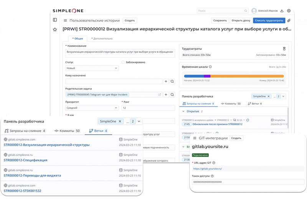Open the Приоритет dropdown showing Средний
This screenshot has width=307, height=204.
click(92, 108)
